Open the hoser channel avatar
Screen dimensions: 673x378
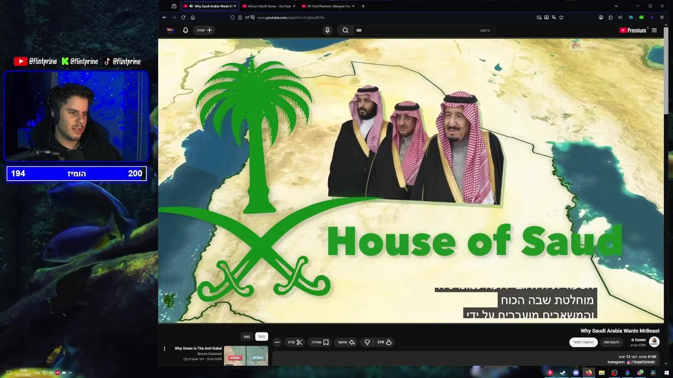coord(654,342)
